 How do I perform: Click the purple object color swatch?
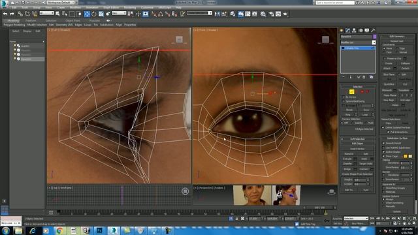coord(374,37)
